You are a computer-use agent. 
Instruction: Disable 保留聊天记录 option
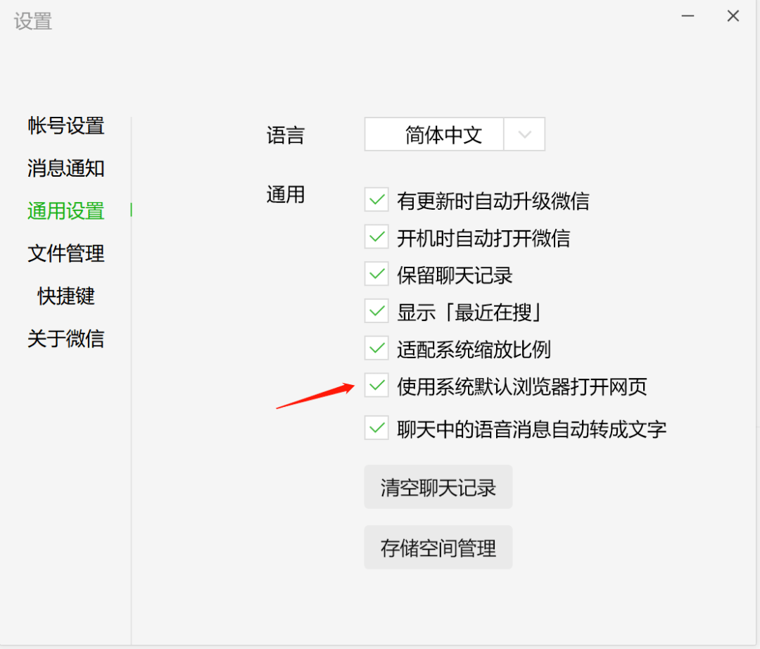[376, 274]
